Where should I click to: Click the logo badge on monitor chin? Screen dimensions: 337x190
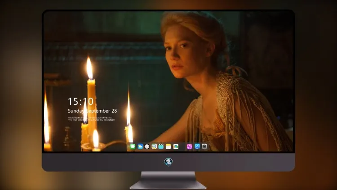168,162
